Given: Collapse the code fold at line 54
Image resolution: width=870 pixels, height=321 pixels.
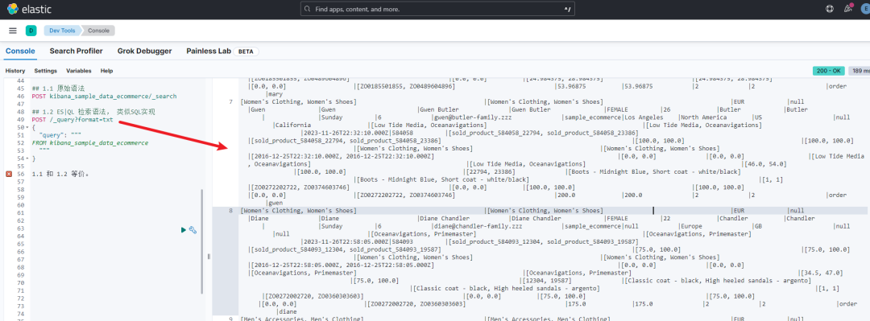Looking at the screenshot, I should 28,158.
